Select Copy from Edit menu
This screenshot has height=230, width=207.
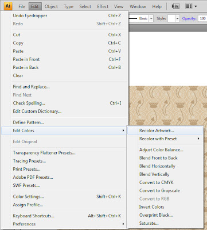(65, 43)
